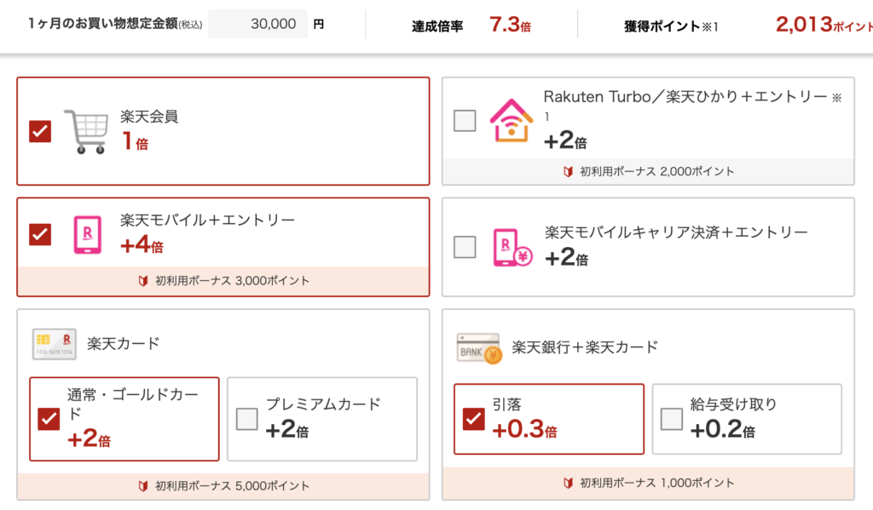Click the +2倍 multiplier under 通常・ゴールドカード
This screenshot has height=510, width=873.
89,438
